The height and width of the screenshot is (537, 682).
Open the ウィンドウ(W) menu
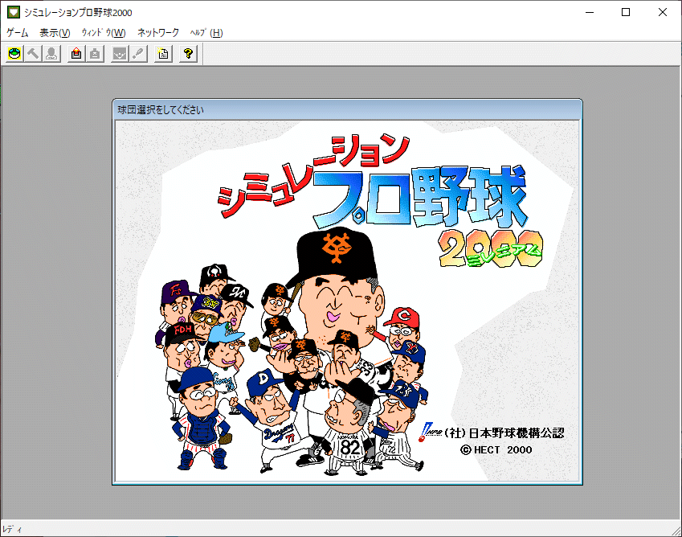coord(104,33)
